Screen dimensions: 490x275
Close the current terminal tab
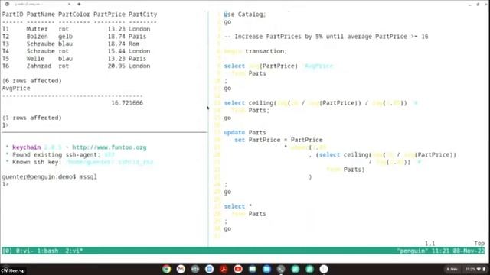[x=69, y=4]
